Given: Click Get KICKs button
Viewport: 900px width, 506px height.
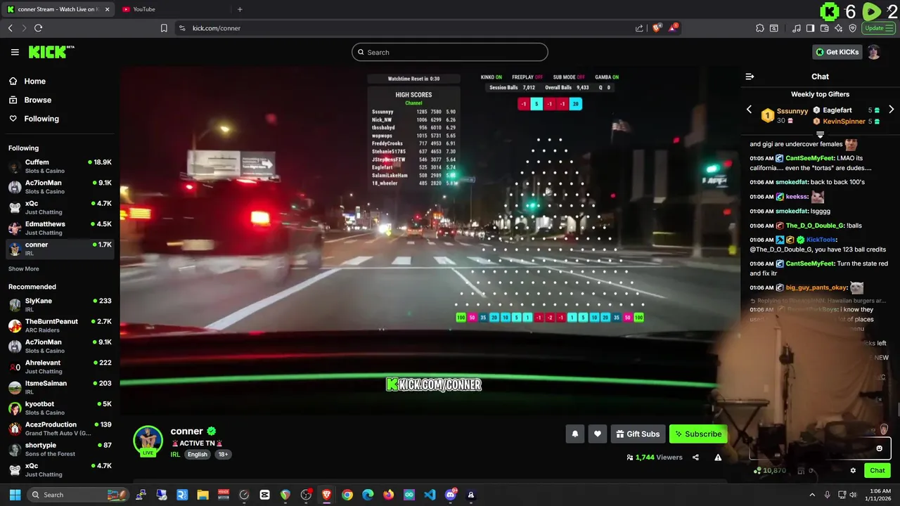Looking at the screenshot, I should point(837,52).
